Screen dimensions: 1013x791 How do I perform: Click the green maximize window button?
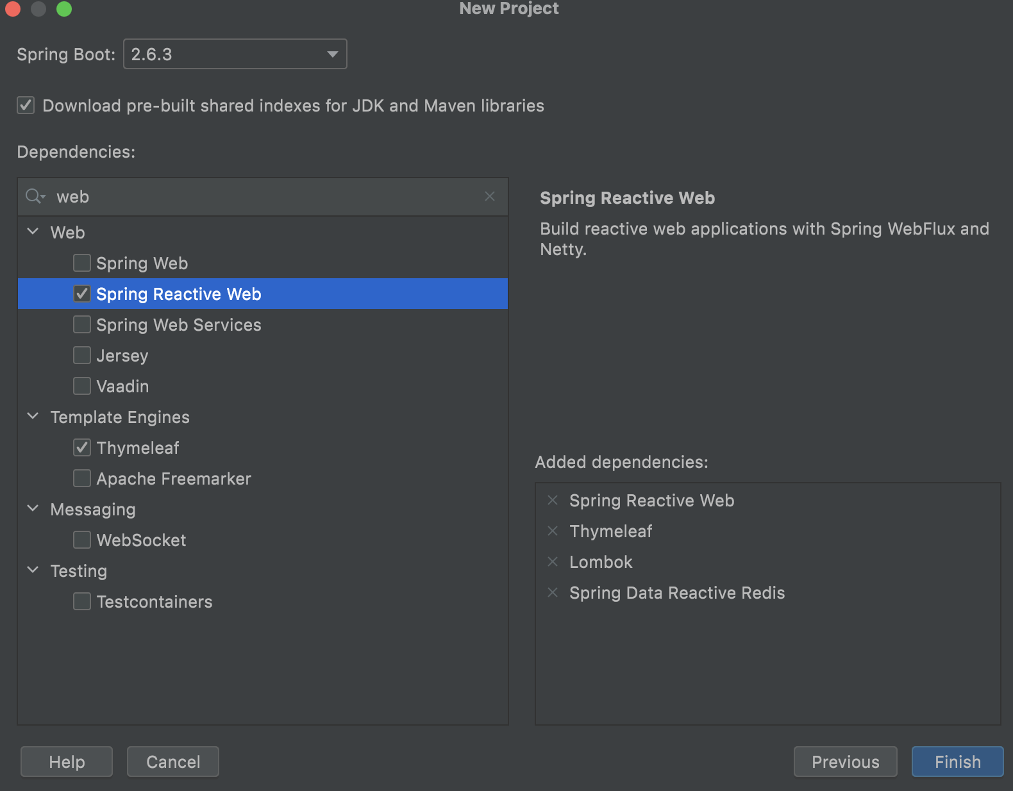coord(64,8)
